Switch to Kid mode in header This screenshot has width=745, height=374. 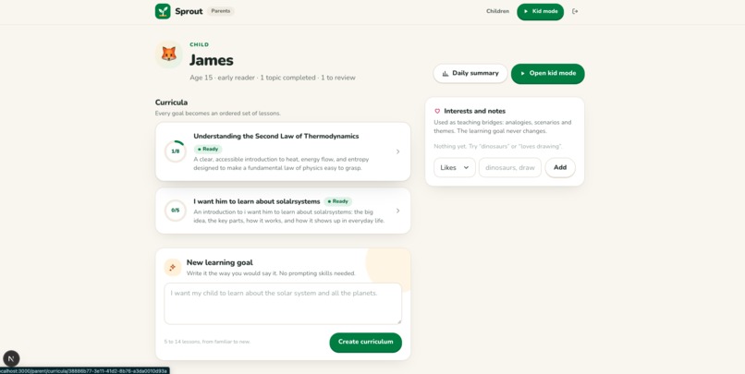540,11
